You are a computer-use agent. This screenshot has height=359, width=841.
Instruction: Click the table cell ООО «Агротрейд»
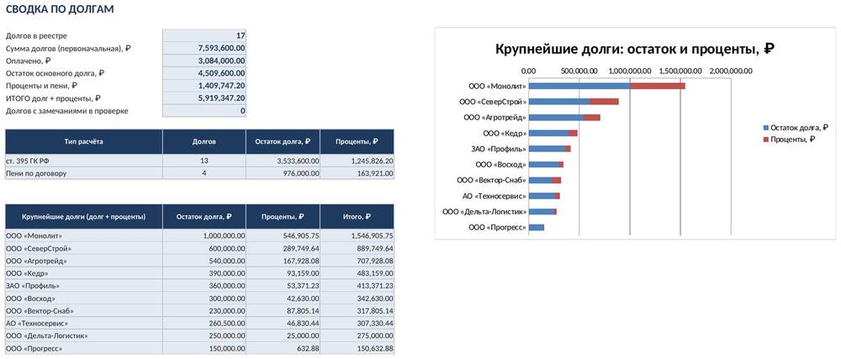tap(83, 261)
